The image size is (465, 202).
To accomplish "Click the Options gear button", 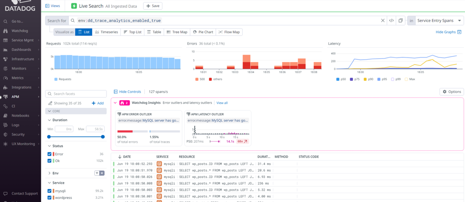I will click(451, 92).
